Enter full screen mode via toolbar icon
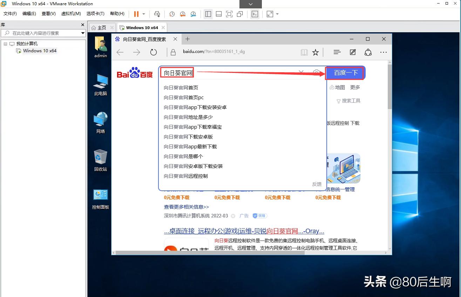The height and width of the screenshot is (297, 461). tap(229, 14)
